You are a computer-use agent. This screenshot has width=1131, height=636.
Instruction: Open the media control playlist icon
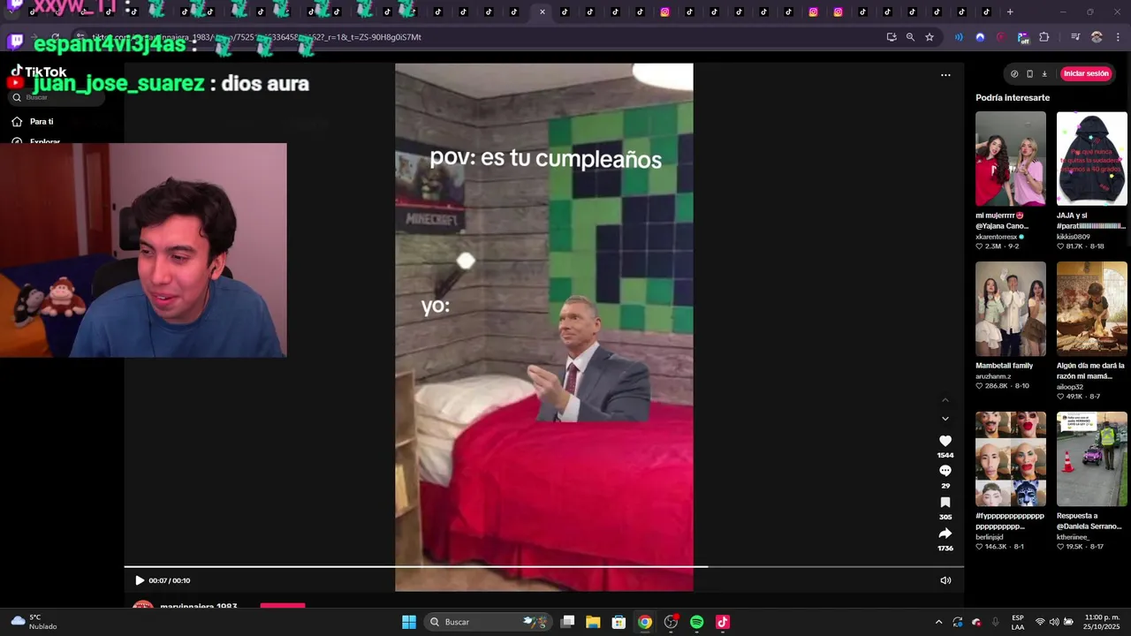[x=1075, y=37]
